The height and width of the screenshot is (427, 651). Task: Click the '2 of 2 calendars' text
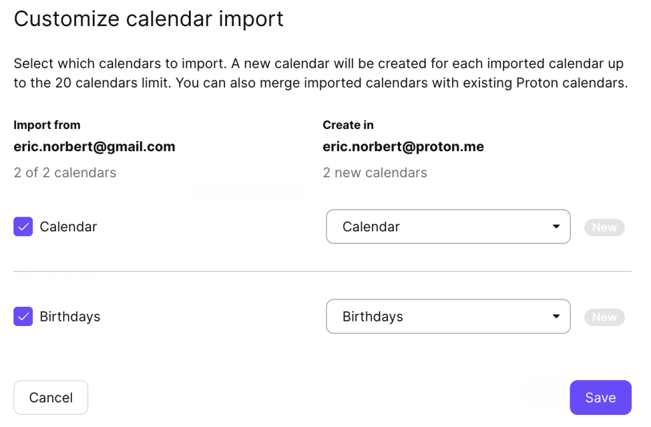pyautogui.click(x=65, y=173)
